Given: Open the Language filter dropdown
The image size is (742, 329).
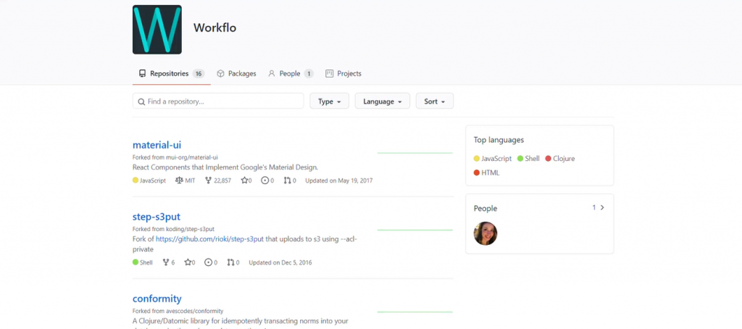Looking at the screenshot, I should pos(382,101).
